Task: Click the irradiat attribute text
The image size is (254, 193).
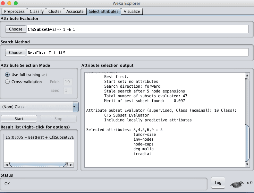Action: (142, 154)
